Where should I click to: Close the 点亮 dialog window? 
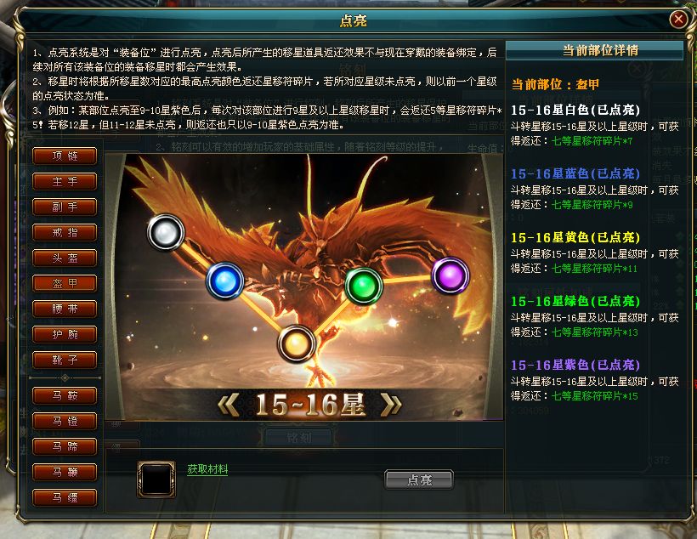point(678,20)
